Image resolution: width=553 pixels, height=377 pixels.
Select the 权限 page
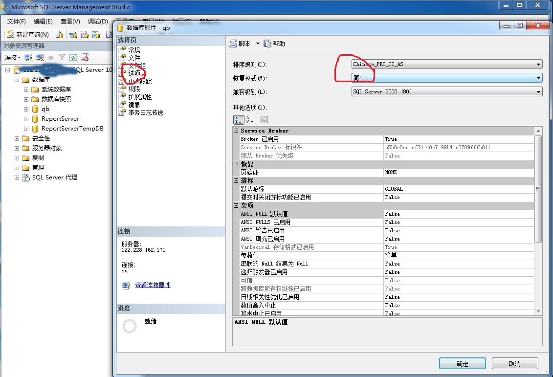[134, 89]
